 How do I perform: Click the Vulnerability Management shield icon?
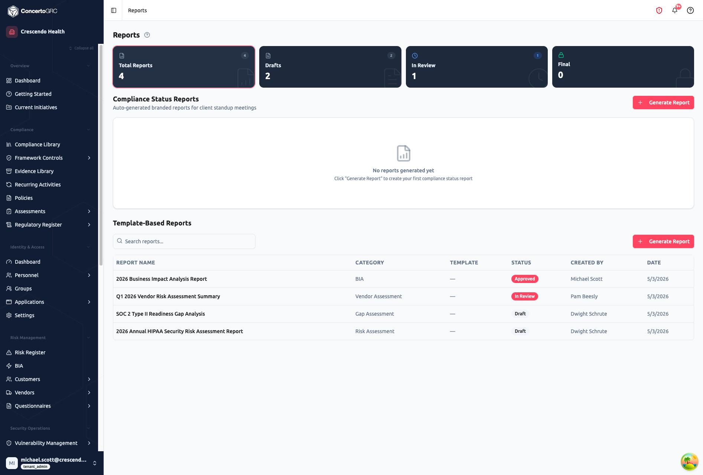tap(9, 443)
